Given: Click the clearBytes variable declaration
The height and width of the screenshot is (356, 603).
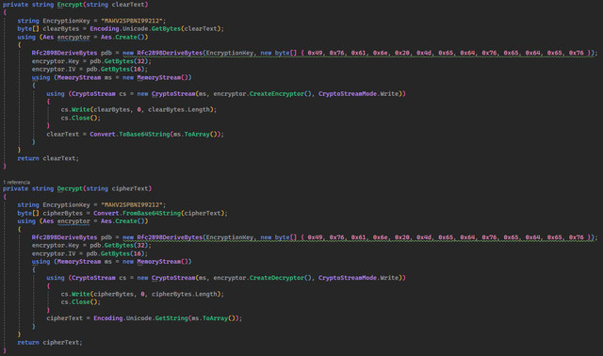Looking at the screenshot, I should pyautogui.click(x=60, y=29).
